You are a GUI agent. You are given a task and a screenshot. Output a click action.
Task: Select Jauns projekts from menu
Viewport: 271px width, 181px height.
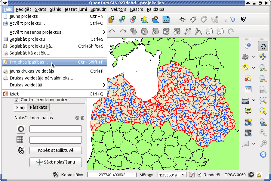(54, 16)
